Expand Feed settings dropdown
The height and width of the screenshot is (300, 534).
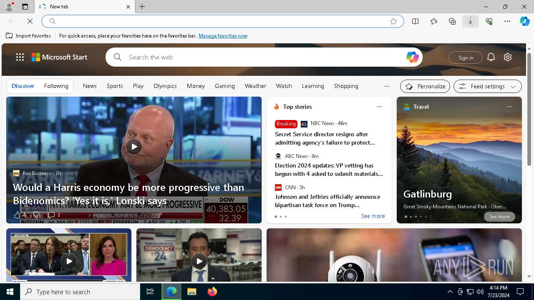tap(487, 86)
